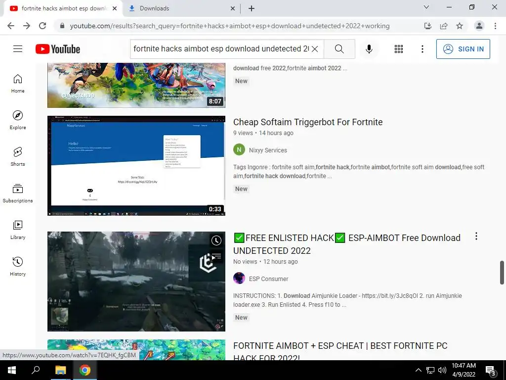Click the address bar URL

click(x=230, y=26)
